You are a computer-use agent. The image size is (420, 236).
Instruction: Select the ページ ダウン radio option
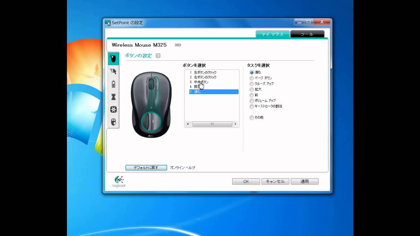click(x=252, y=78)
